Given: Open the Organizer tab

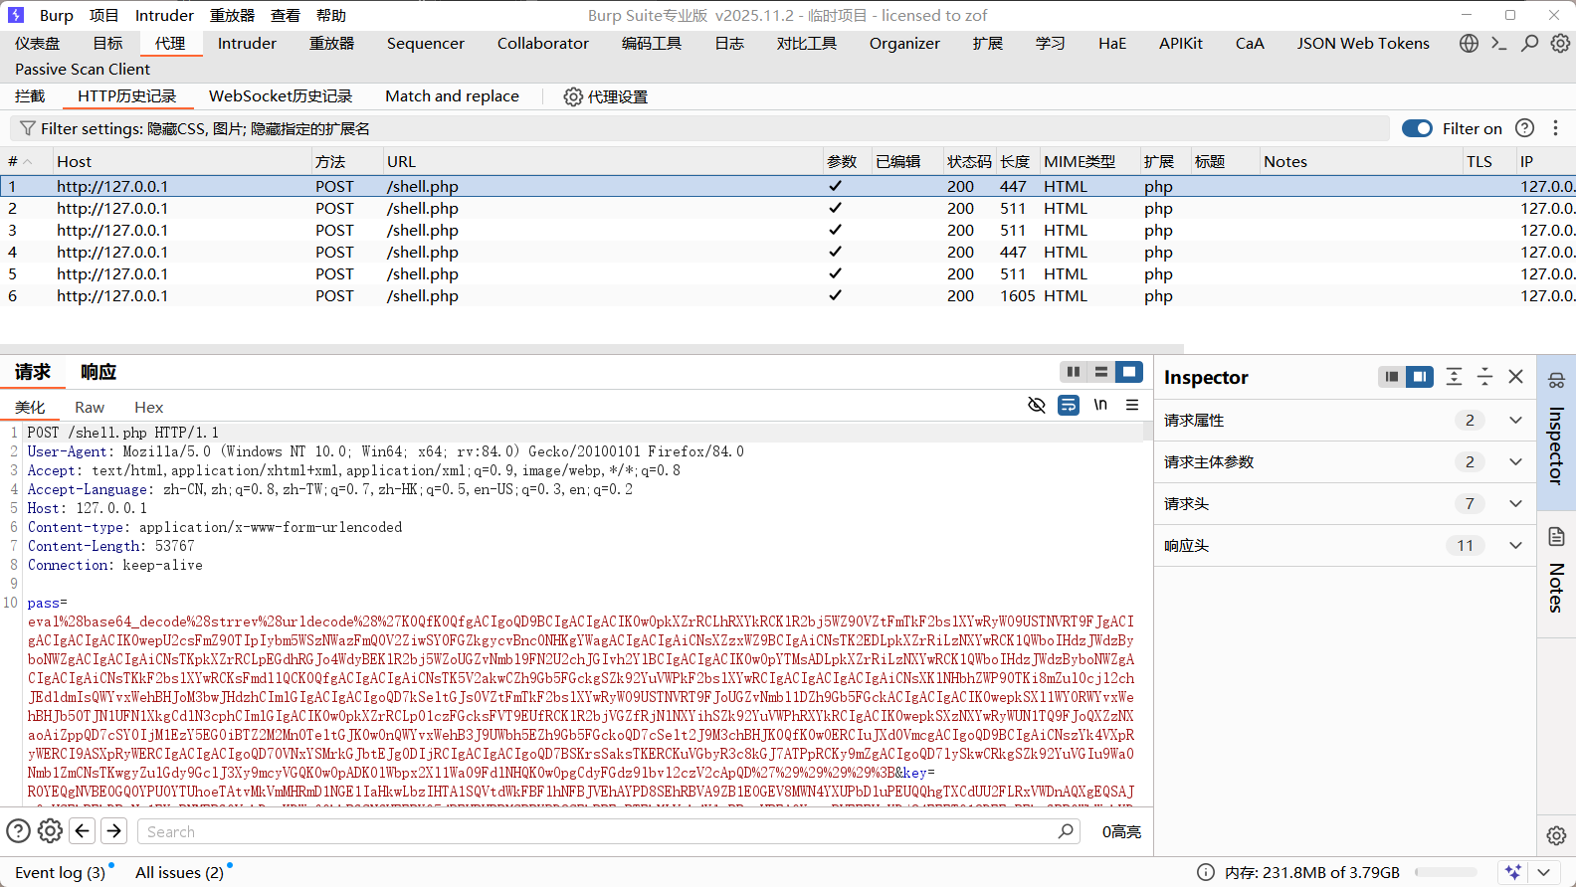Looking at the screenshot, I should [904, 43].
